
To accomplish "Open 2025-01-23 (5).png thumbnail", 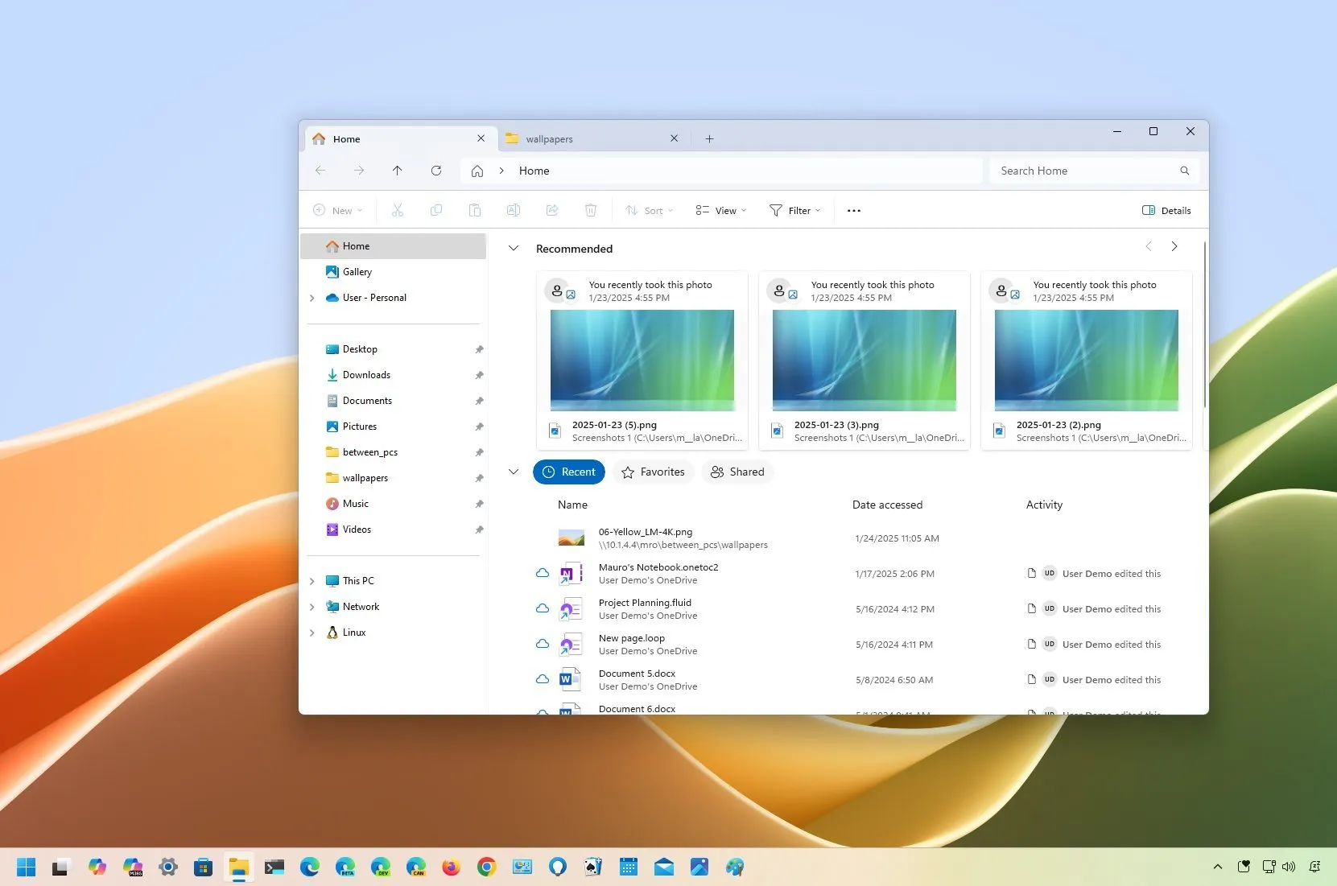I will click(x=642, y=360).
